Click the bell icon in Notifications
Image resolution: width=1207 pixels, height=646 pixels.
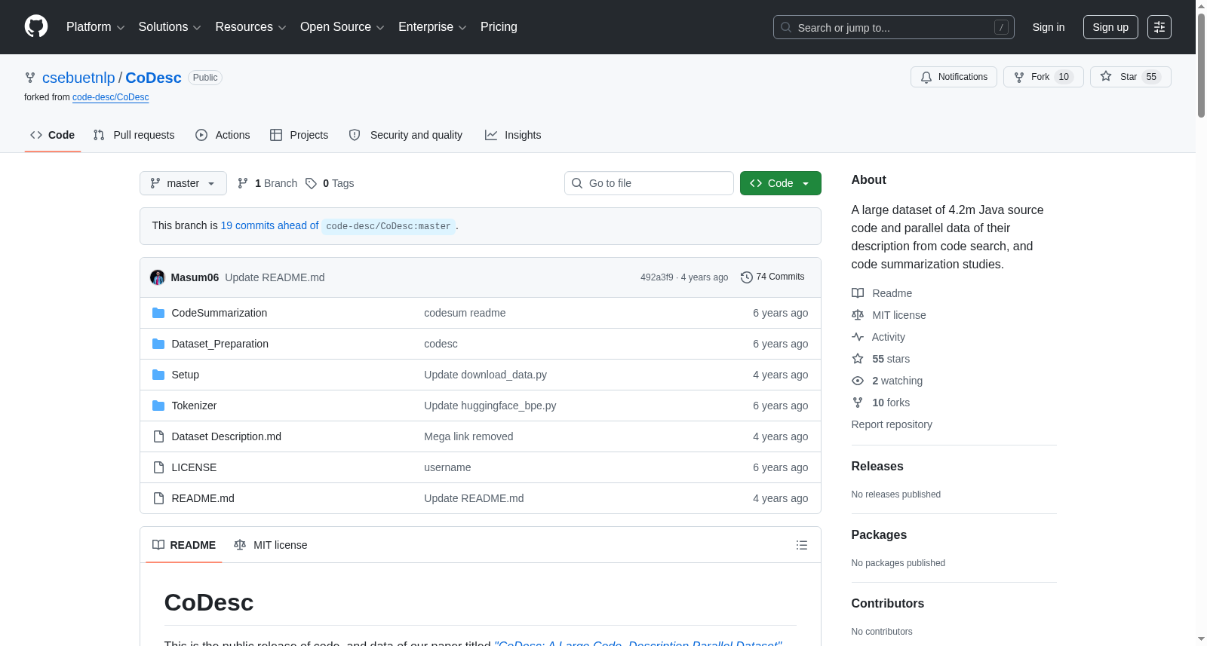(x=926, y=77)
